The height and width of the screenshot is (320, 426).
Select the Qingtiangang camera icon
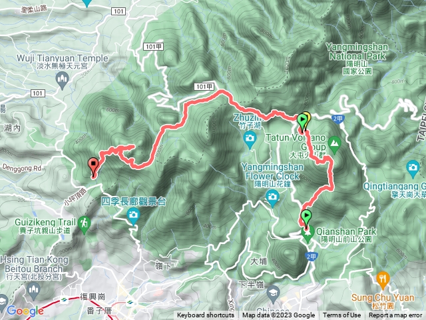413,169
